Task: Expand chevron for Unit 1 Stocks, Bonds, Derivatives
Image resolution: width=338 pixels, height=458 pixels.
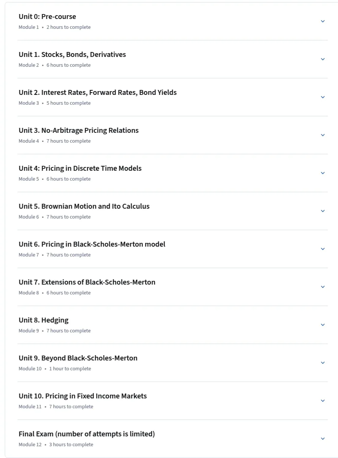Action: tap(323, 59)
